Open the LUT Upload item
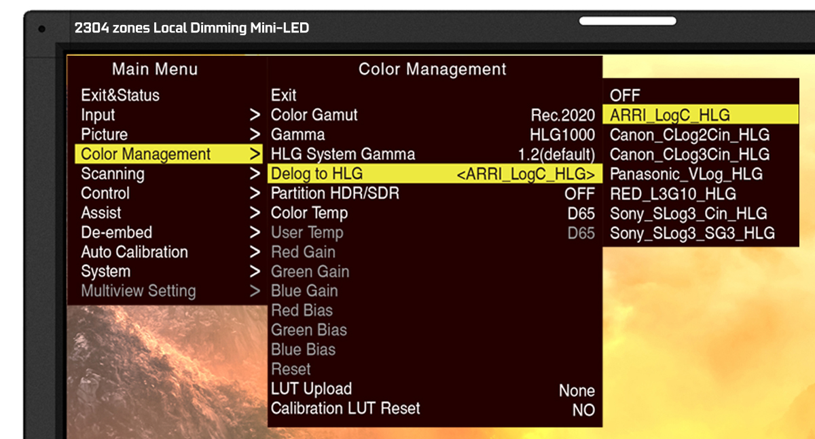The image size is (815, 439). tap(433, 389)
